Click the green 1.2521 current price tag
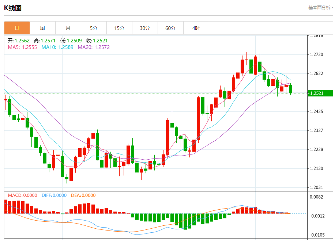 [320, 93]
